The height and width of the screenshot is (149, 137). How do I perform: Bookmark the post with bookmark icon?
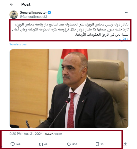point(97,144)
